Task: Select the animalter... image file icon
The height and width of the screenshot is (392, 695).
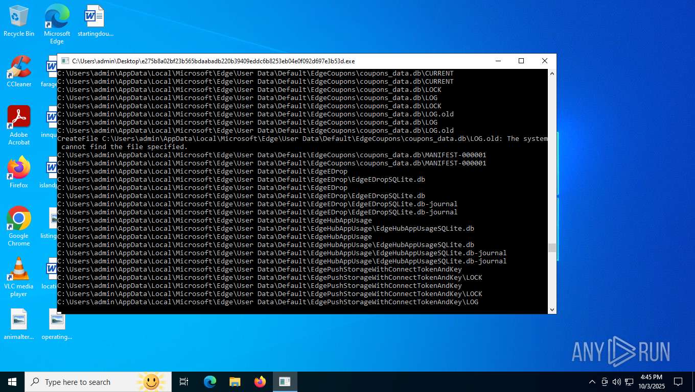Action: 19,325
